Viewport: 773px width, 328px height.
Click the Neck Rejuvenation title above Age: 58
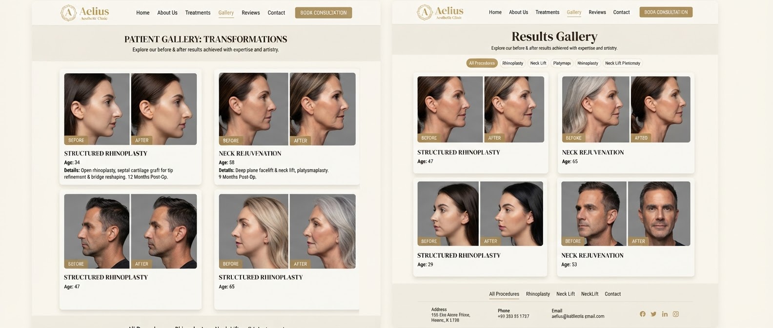250,153
